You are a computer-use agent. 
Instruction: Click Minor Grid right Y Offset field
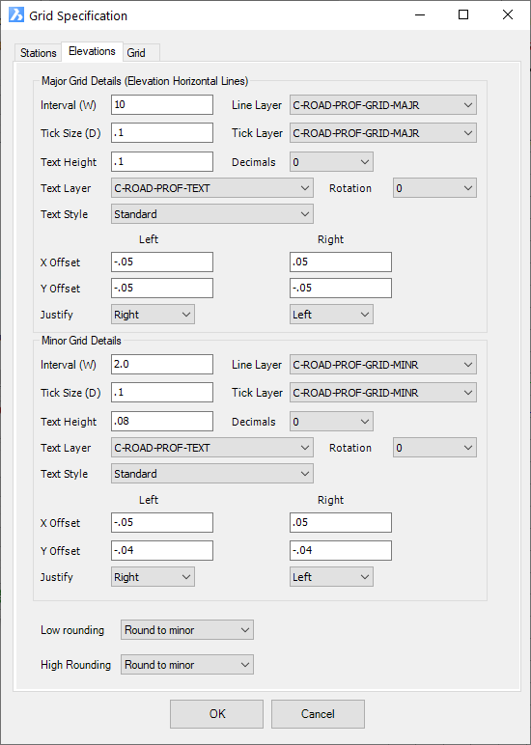pos(341,551)
